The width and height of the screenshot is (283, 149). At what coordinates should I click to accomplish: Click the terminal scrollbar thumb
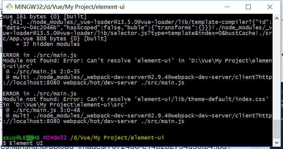tap(277, 128)
